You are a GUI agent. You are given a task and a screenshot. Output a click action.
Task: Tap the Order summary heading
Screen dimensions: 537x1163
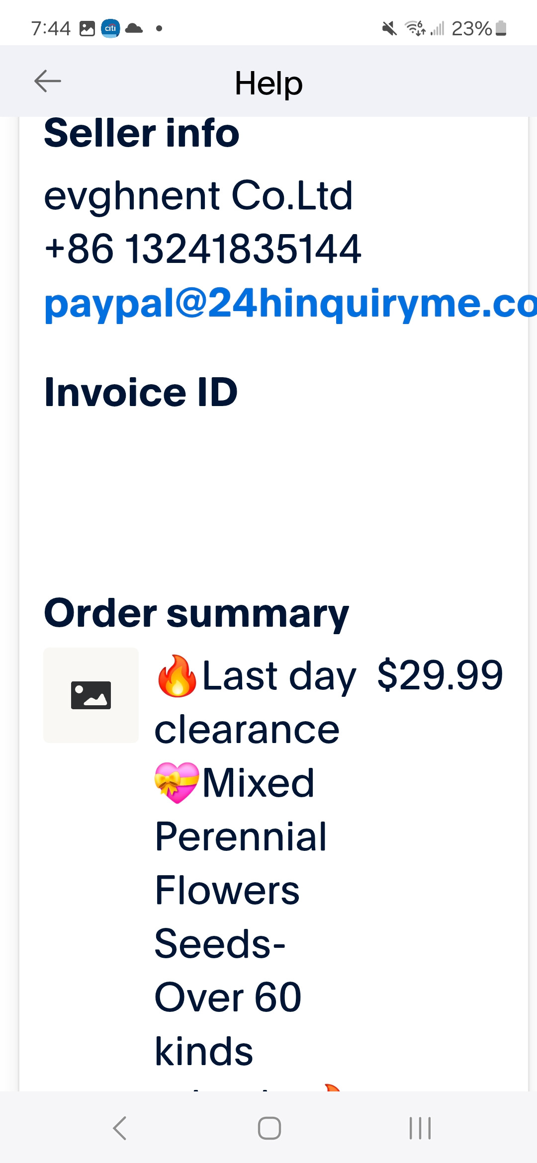click(196, 613)
